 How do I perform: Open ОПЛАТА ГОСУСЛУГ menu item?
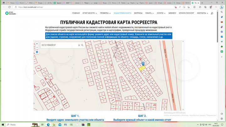point(186,13)
